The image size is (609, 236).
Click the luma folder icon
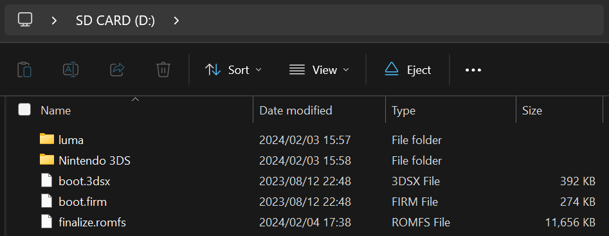(x=47, y=139)
